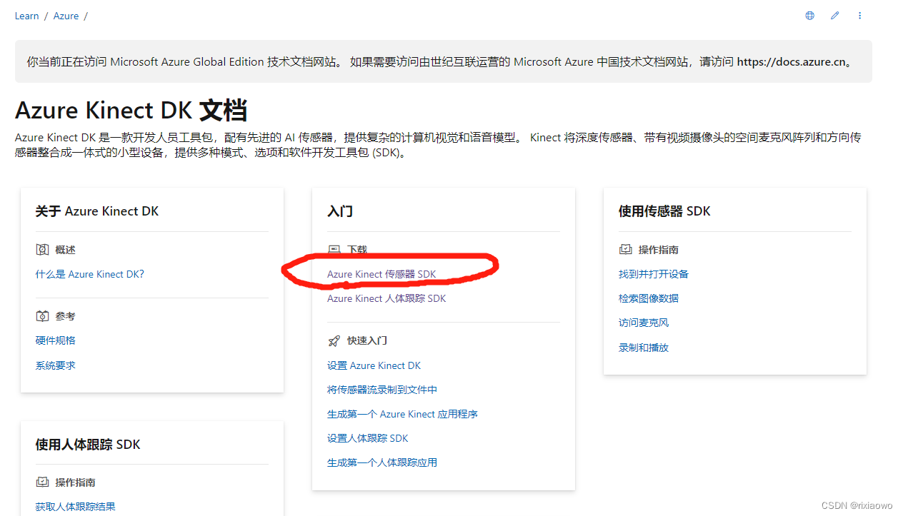Click the 关于 Azure Kinect DK card title
903x516 pixels.
tap(97, 211)
